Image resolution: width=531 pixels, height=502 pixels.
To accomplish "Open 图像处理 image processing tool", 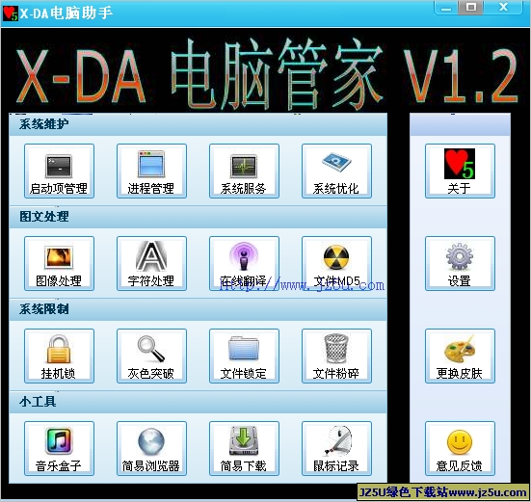I will (x=59, y=263).
